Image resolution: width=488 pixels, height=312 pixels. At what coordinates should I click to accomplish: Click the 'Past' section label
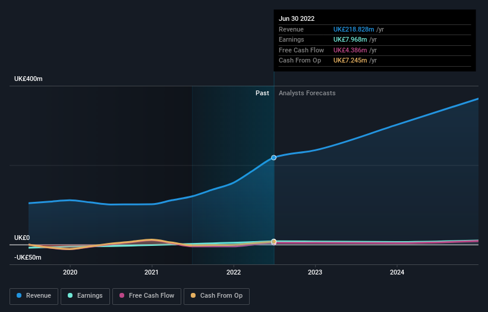point(262,93)
